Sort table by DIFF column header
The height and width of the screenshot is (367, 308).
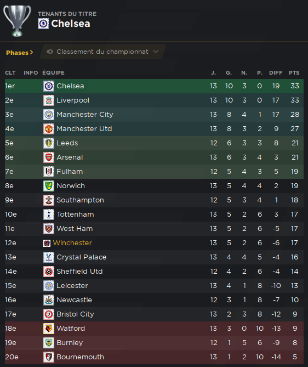tap(276, 73)
